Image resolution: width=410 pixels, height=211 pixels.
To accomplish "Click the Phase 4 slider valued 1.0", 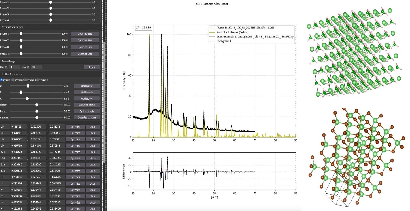I will tap(50, 20).
